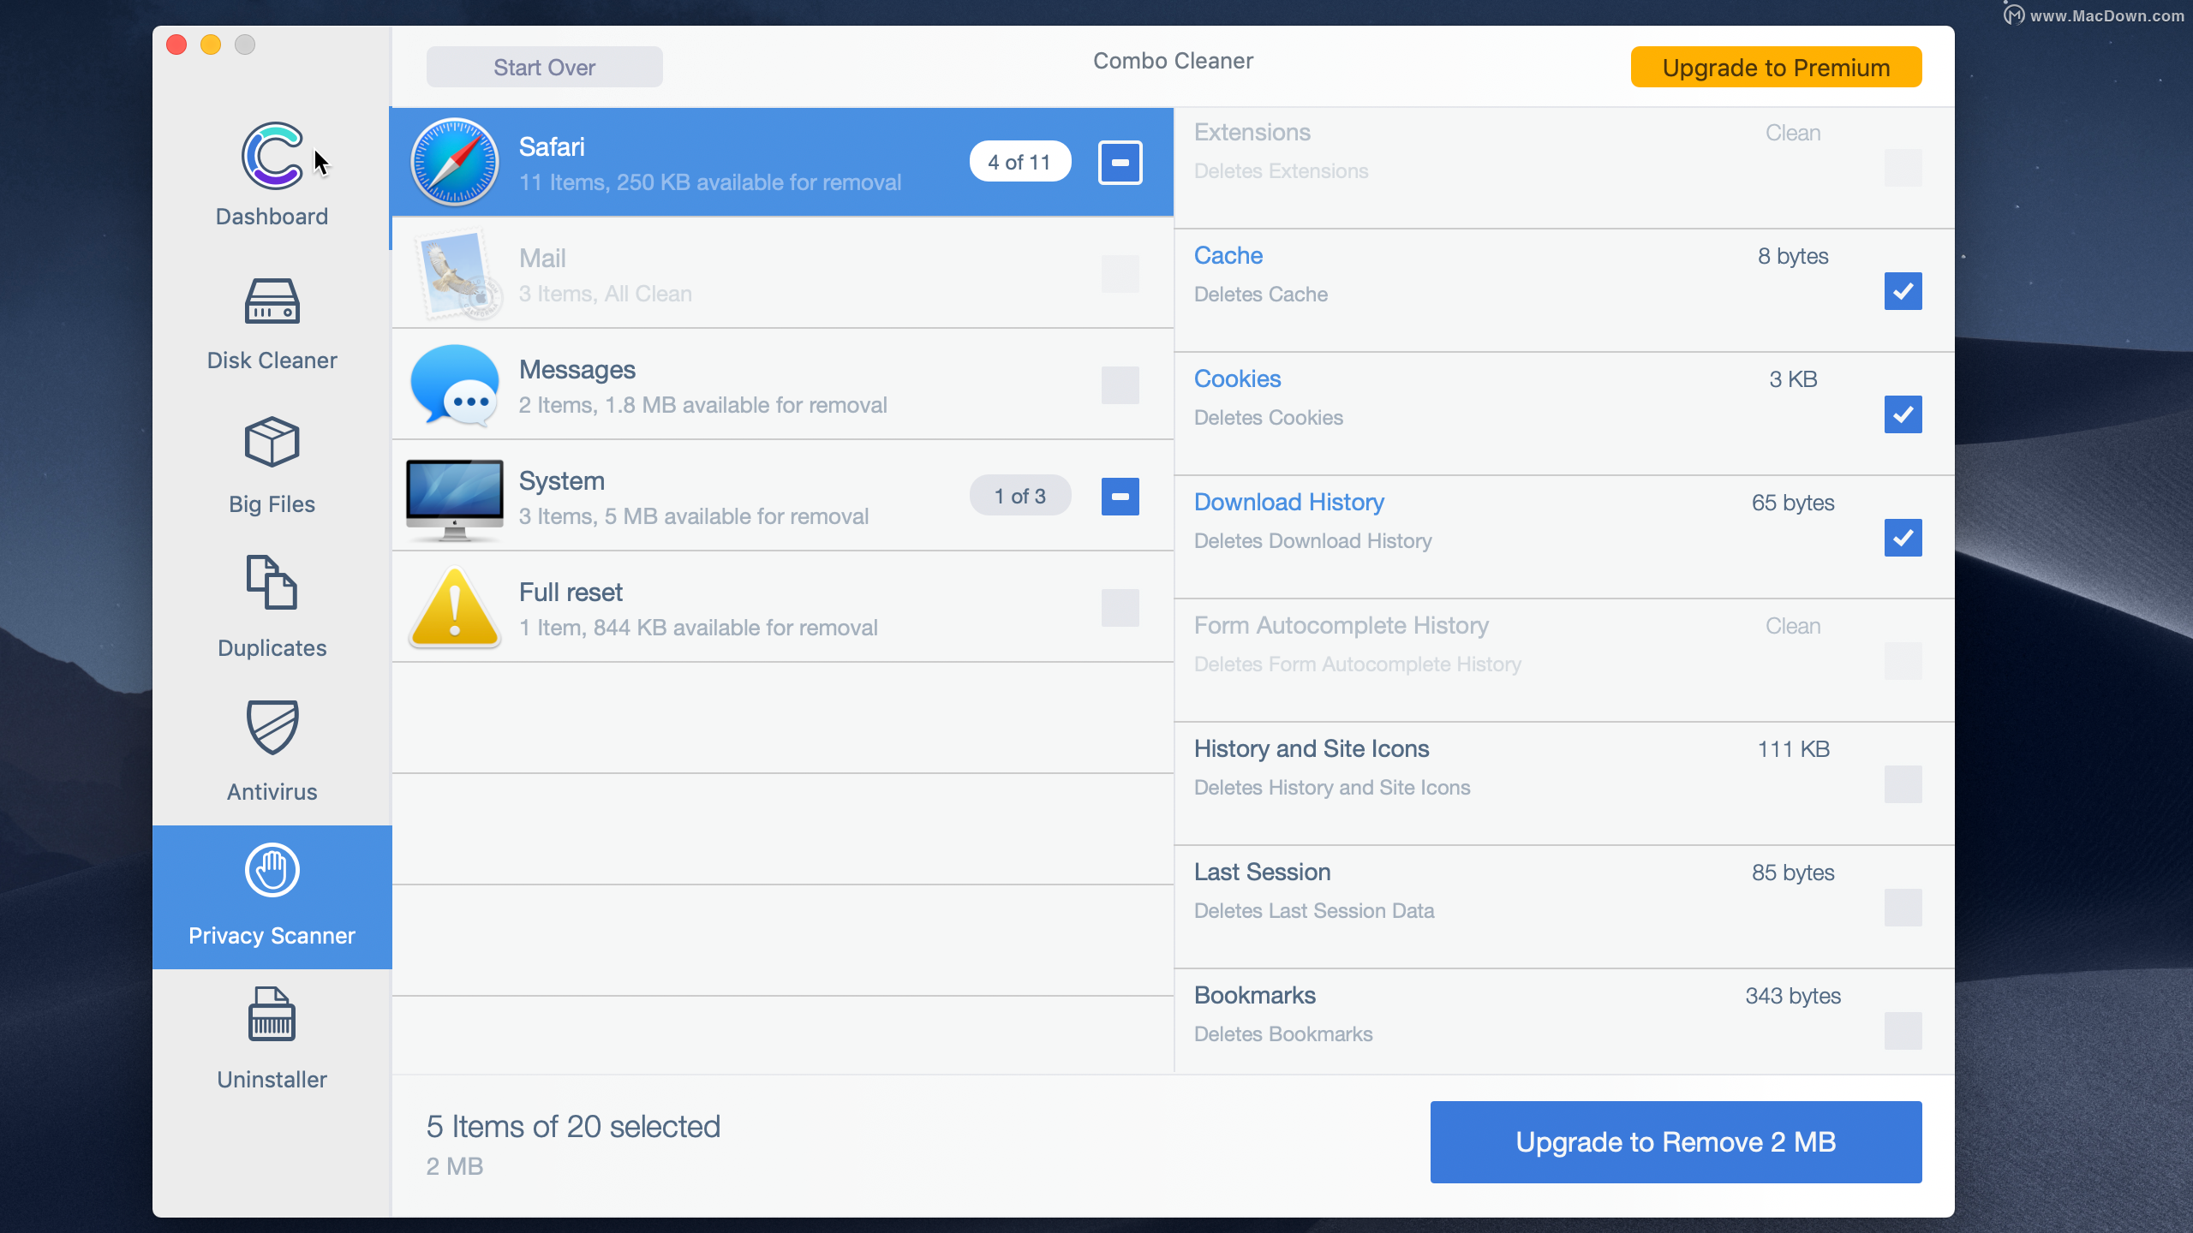Select the Disk Cleaner drive icon

point(272,301)
